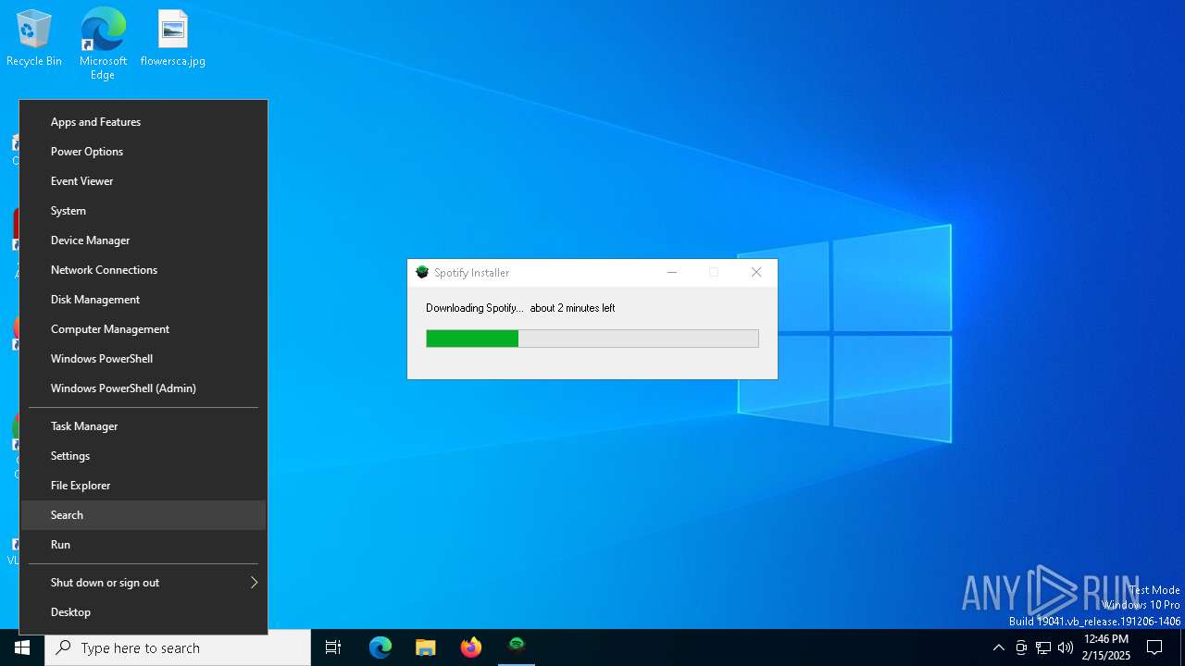Image resolution: width=1185 pixels, height=666 pixels.
Task: Choose Desktop at menu bottom
Action: click(x=143, y=612)
